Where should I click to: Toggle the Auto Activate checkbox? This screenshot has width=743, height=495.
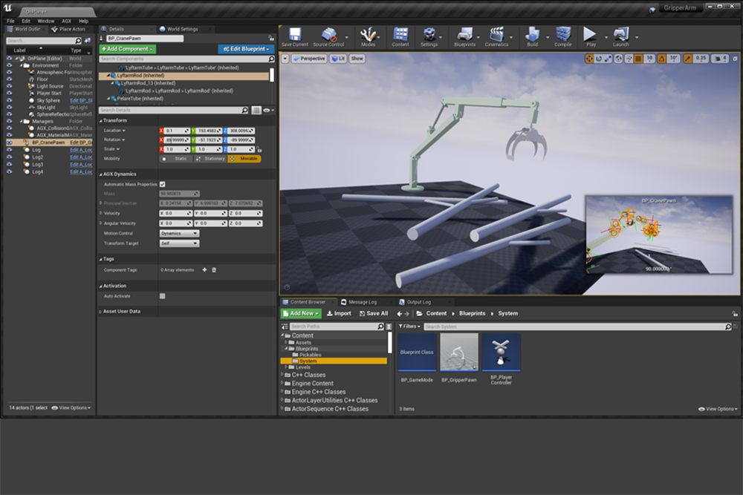(163, 296)
